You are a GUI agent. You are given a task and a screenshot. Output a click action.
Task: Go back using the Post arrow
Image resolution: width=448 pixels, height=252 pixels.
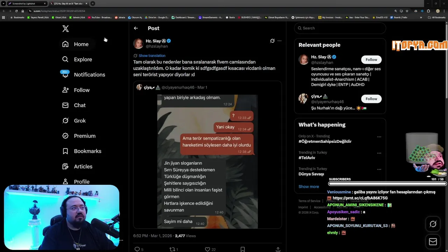point(136,28)
